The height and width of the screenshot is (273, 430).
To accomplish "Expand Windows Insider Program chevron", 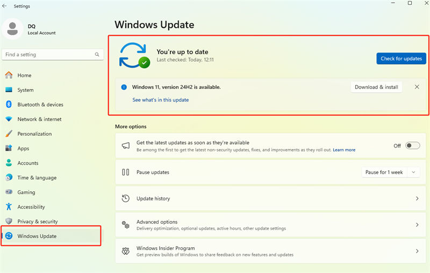I will [x=417, y=251].
